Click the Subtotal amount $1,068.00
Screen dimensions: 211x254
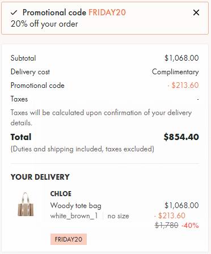point(182,58)
